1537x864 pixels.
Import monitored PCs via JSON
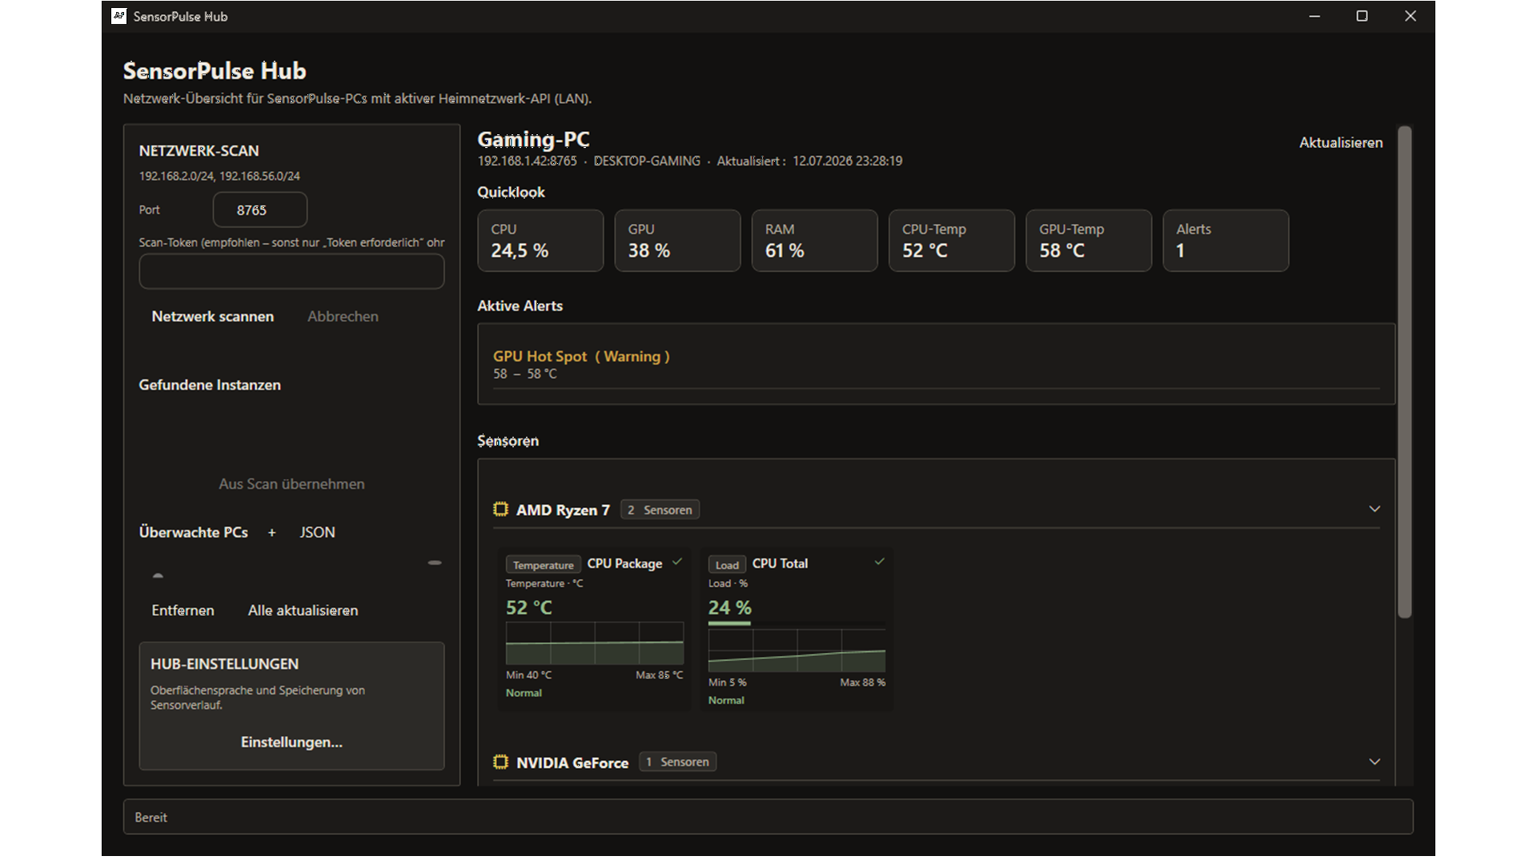[317, 533]
